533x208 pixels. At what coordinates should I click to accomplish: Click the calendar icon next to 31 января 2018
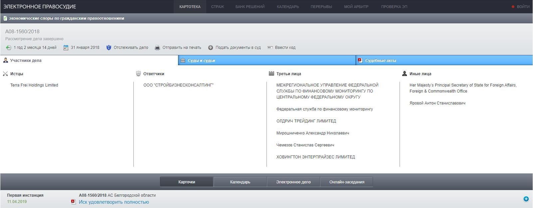[66, 48]
